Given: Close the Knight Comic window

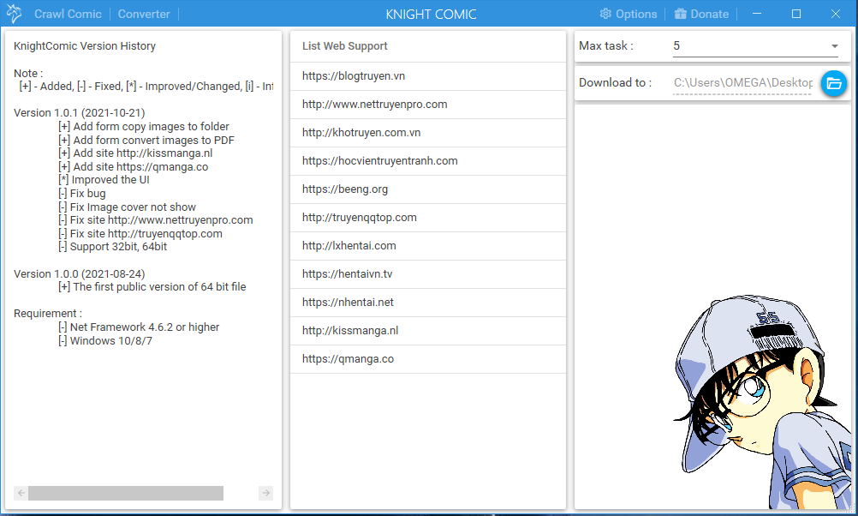Looking at the screenshot, I should tap(836, 13).
